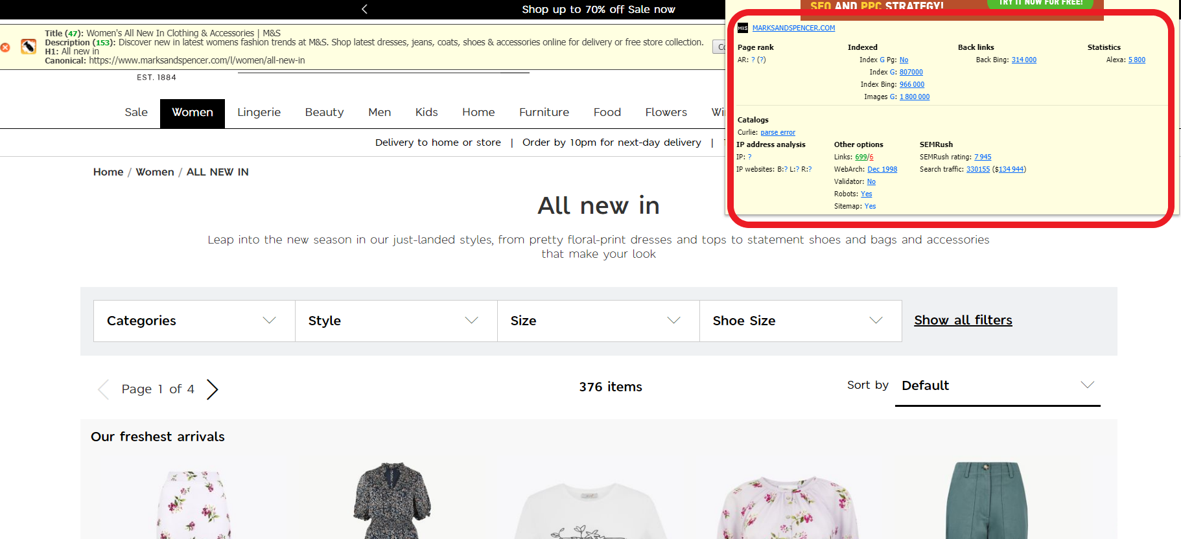Image resolution: width=1181 pixels, height=539 pixels.
Task: Click the M&S favicon in SEO panel
Action: (x=743, y=28)
